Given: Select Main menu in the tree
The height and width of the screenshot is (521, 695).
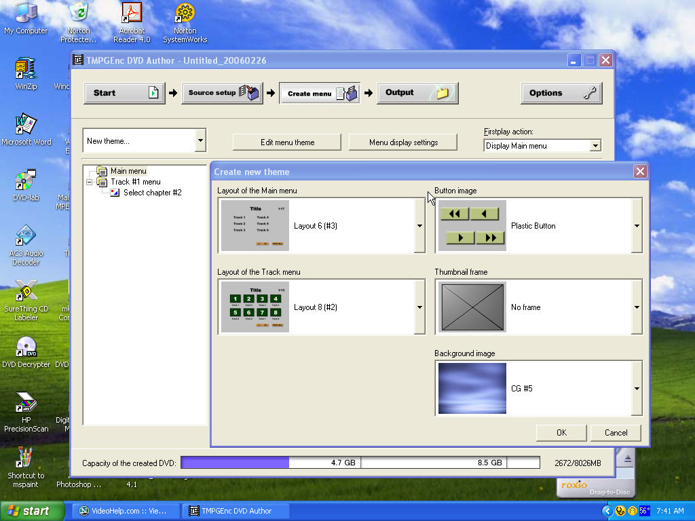Looking at the screenshot, I should point(128,171).
